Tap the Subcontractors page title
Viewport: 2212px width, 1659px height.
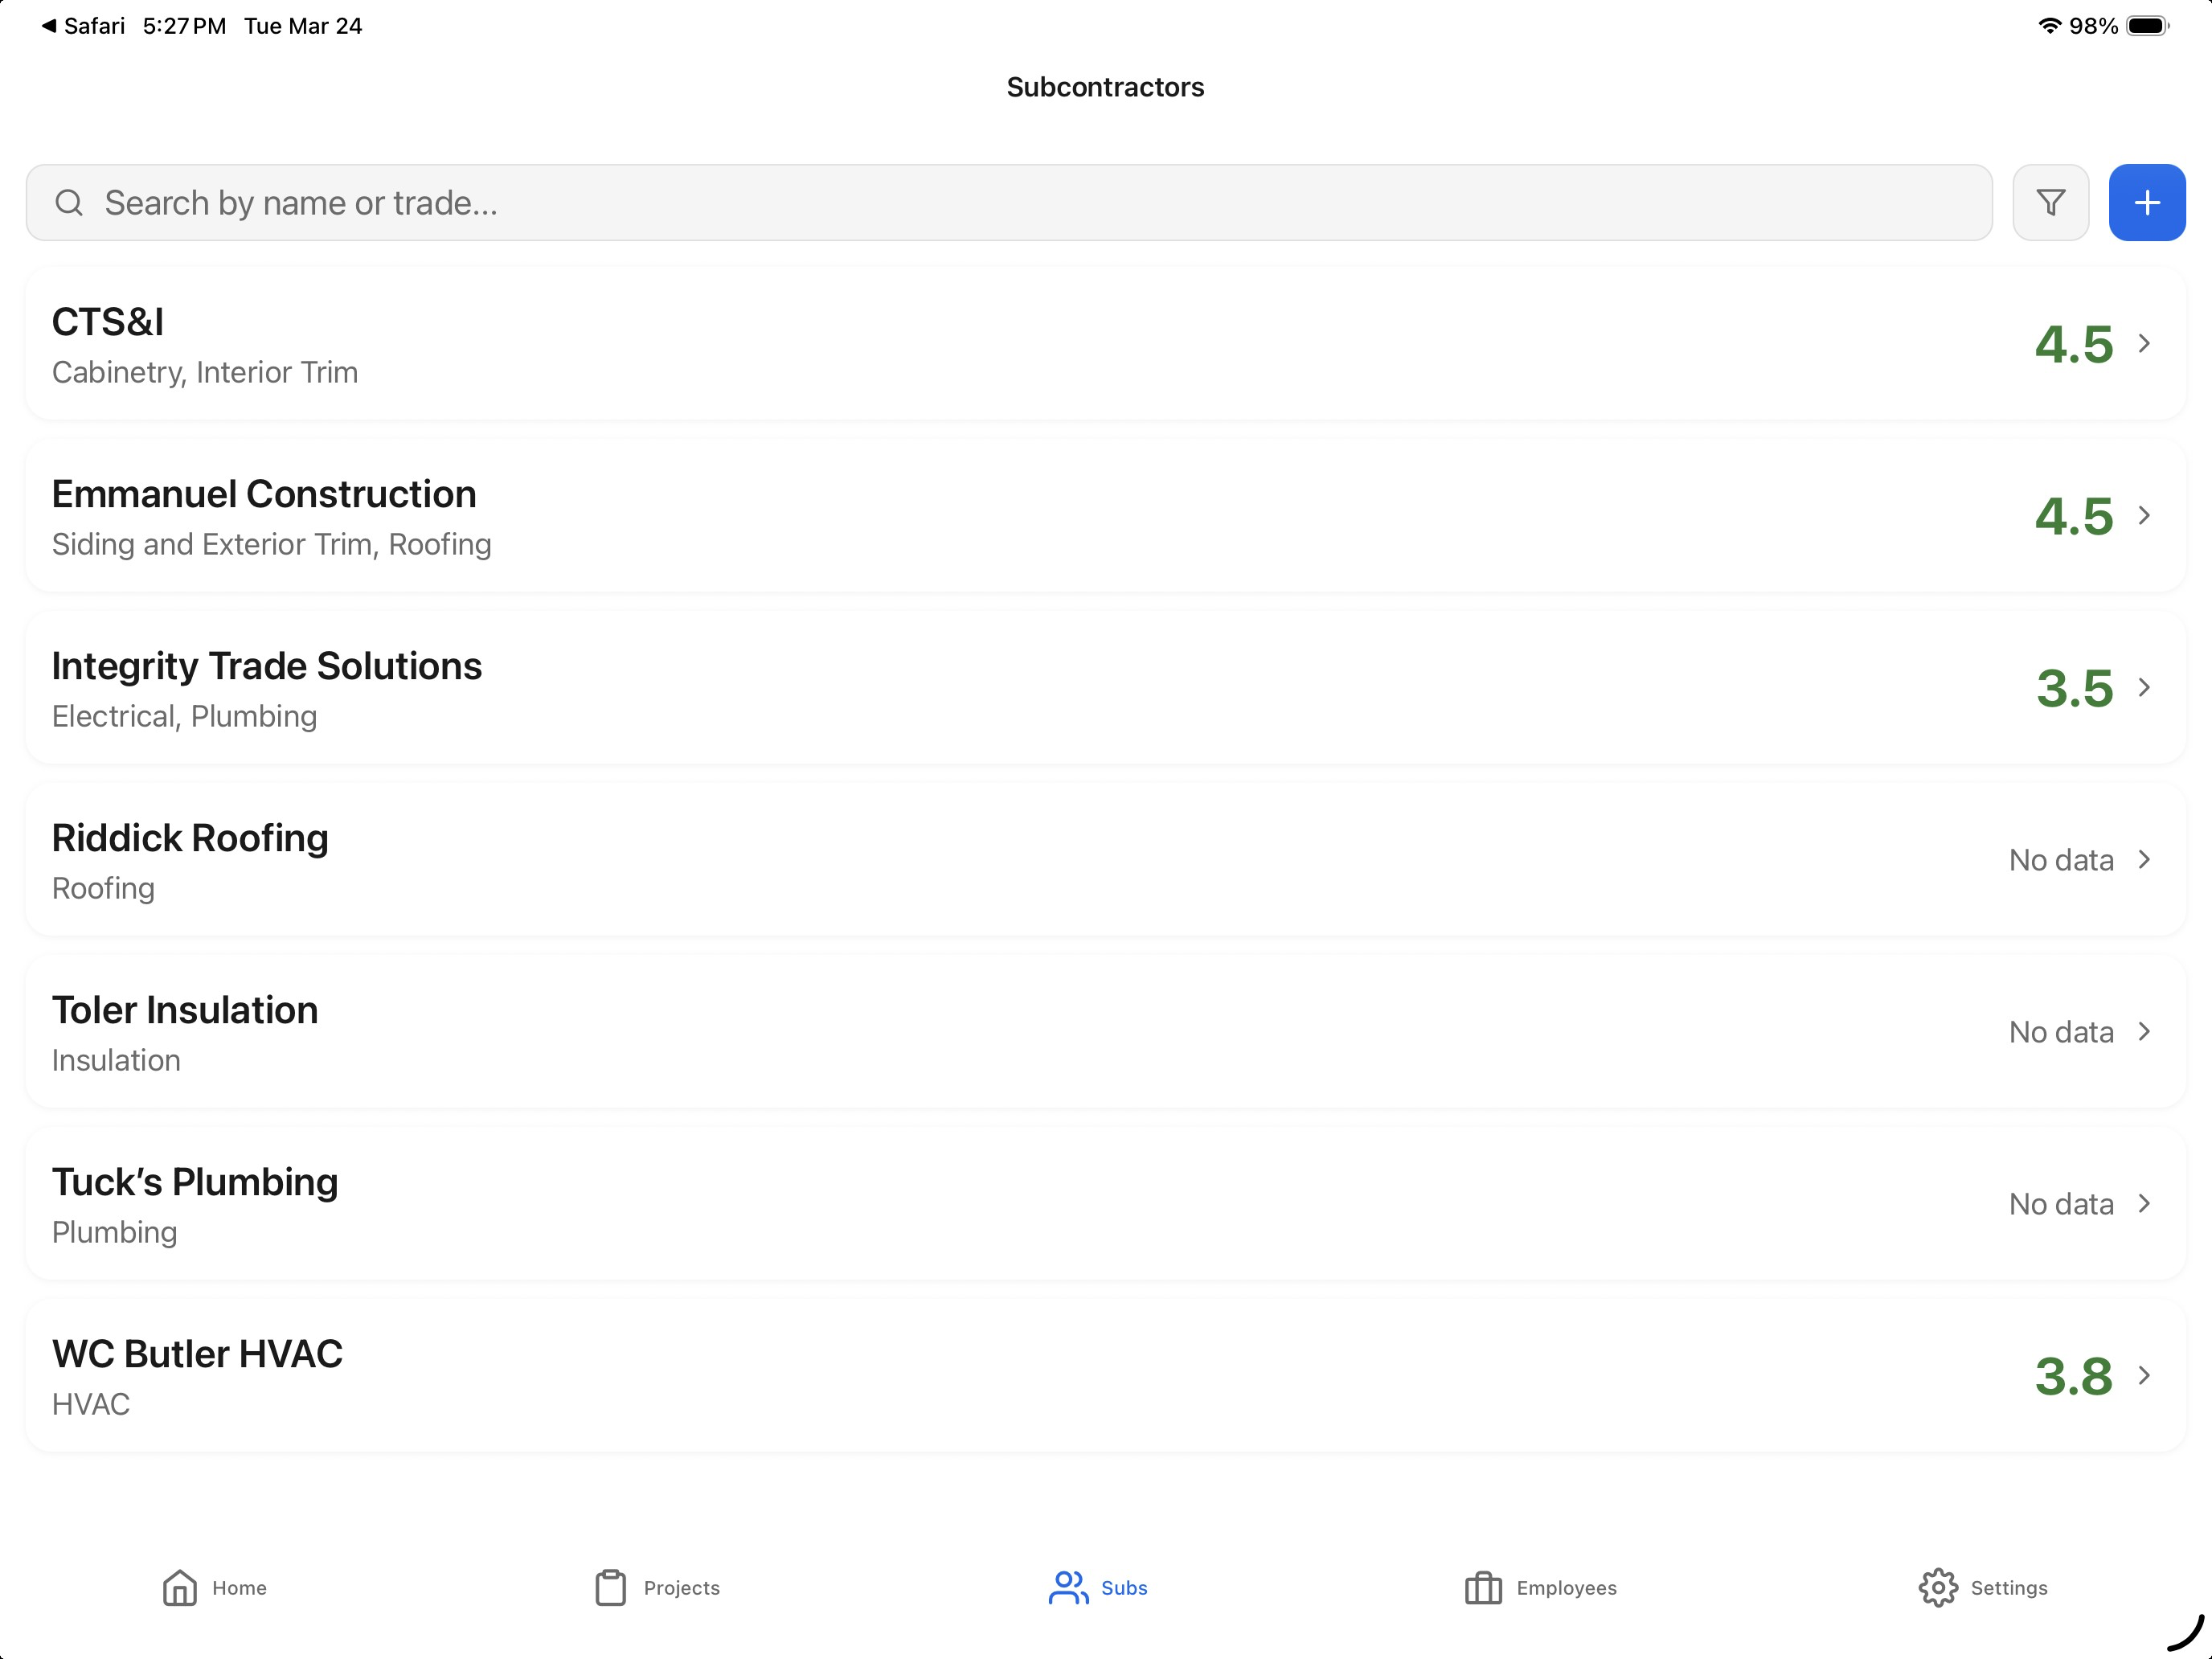pos(1105,87)
